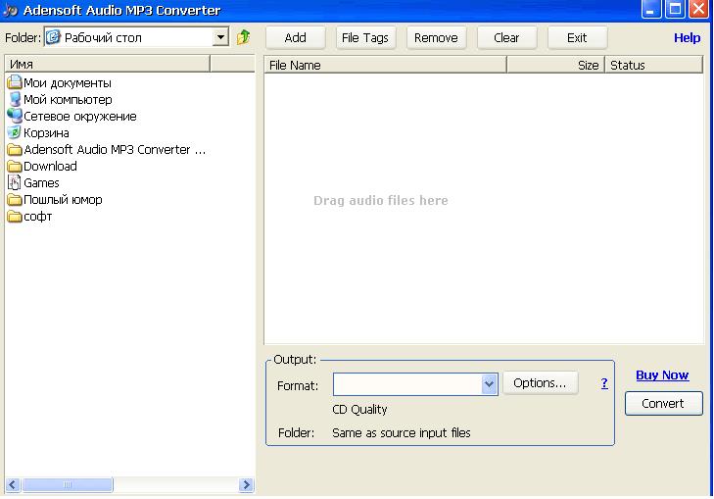The height and width of the screenshot is (499, 714).
Task: Select 'Download' text entry
Action: pyautogui.click(x=50, y=167)
